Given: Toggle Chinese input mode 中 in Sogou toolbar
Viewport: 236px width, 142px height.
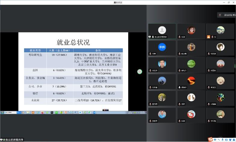Looking at the screenshot, I should pos(215,139).
